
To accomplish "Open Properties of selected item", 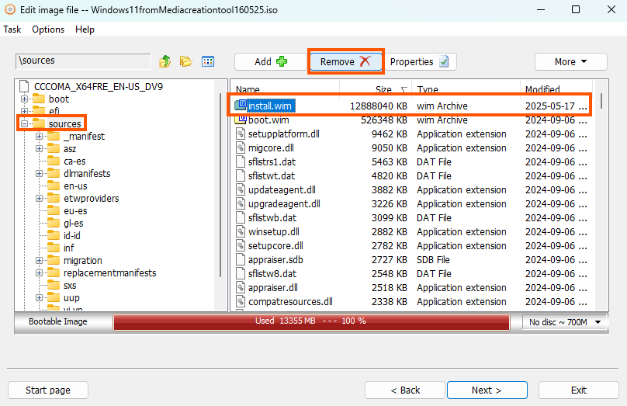I will coord(420,61).
